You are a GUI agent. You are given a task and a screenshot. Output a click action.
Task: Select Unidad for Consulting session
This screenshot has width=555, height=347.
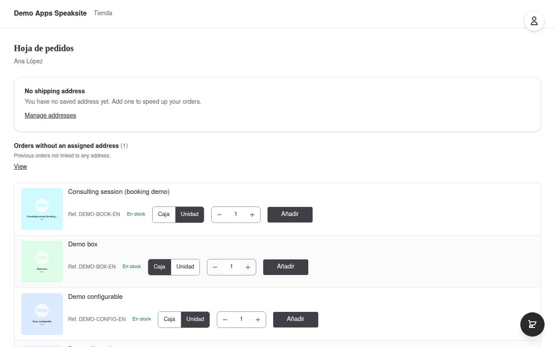point(189,214)
